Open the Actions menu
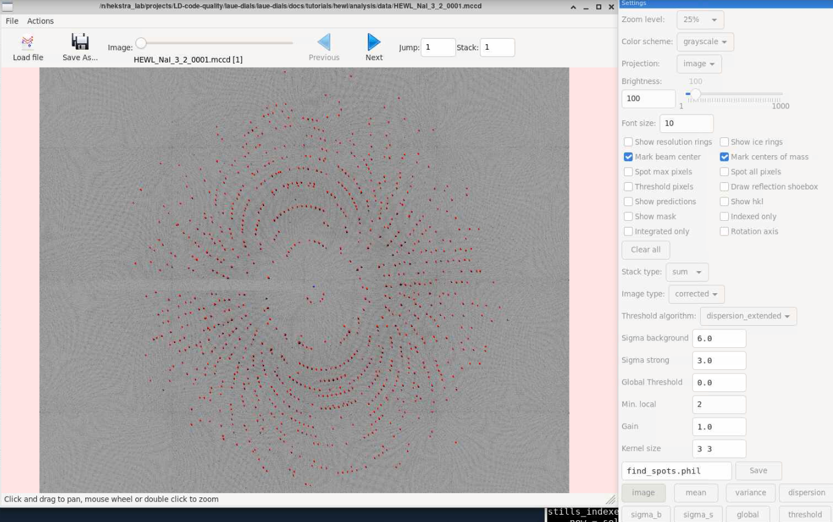Image resolution: width=833 pixels, height=522 pixels. pos(40,21)
